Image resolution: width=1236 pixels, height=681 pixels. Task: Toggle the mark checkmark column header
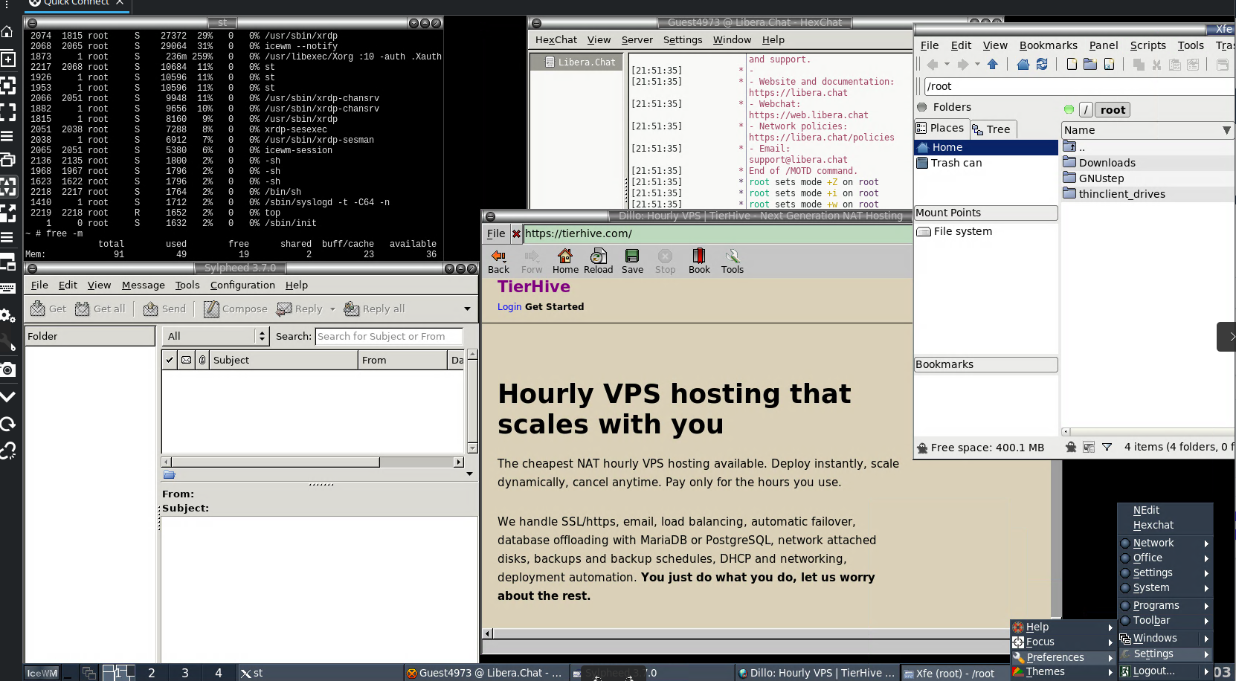coord(170,360)
